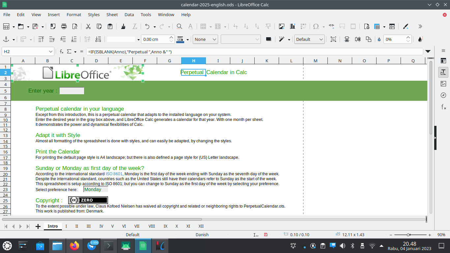Screen dimensions: 450x253
Task: Export directly as PDF icon
Action: tap(53, 26)
